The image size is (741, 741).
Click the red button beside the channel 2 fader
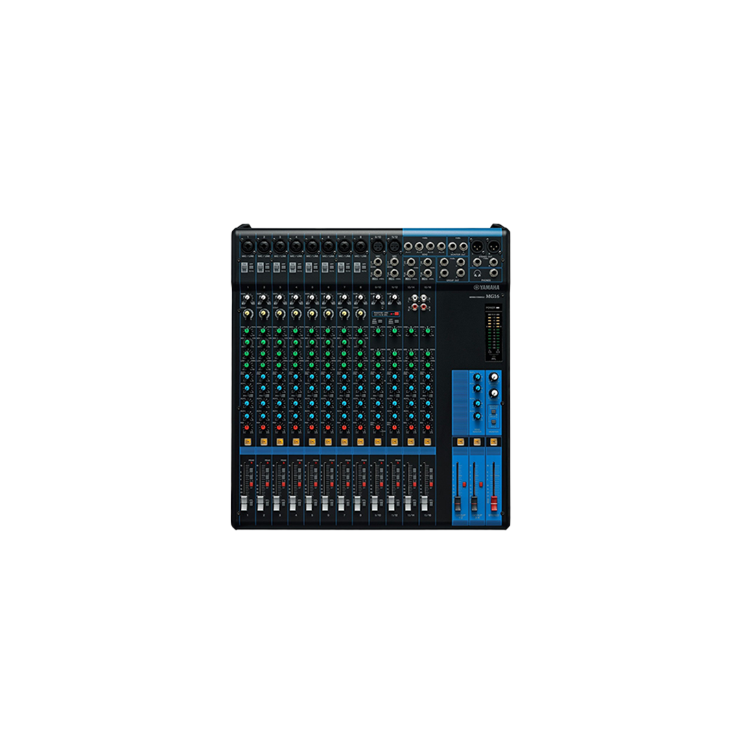point(267,484)
